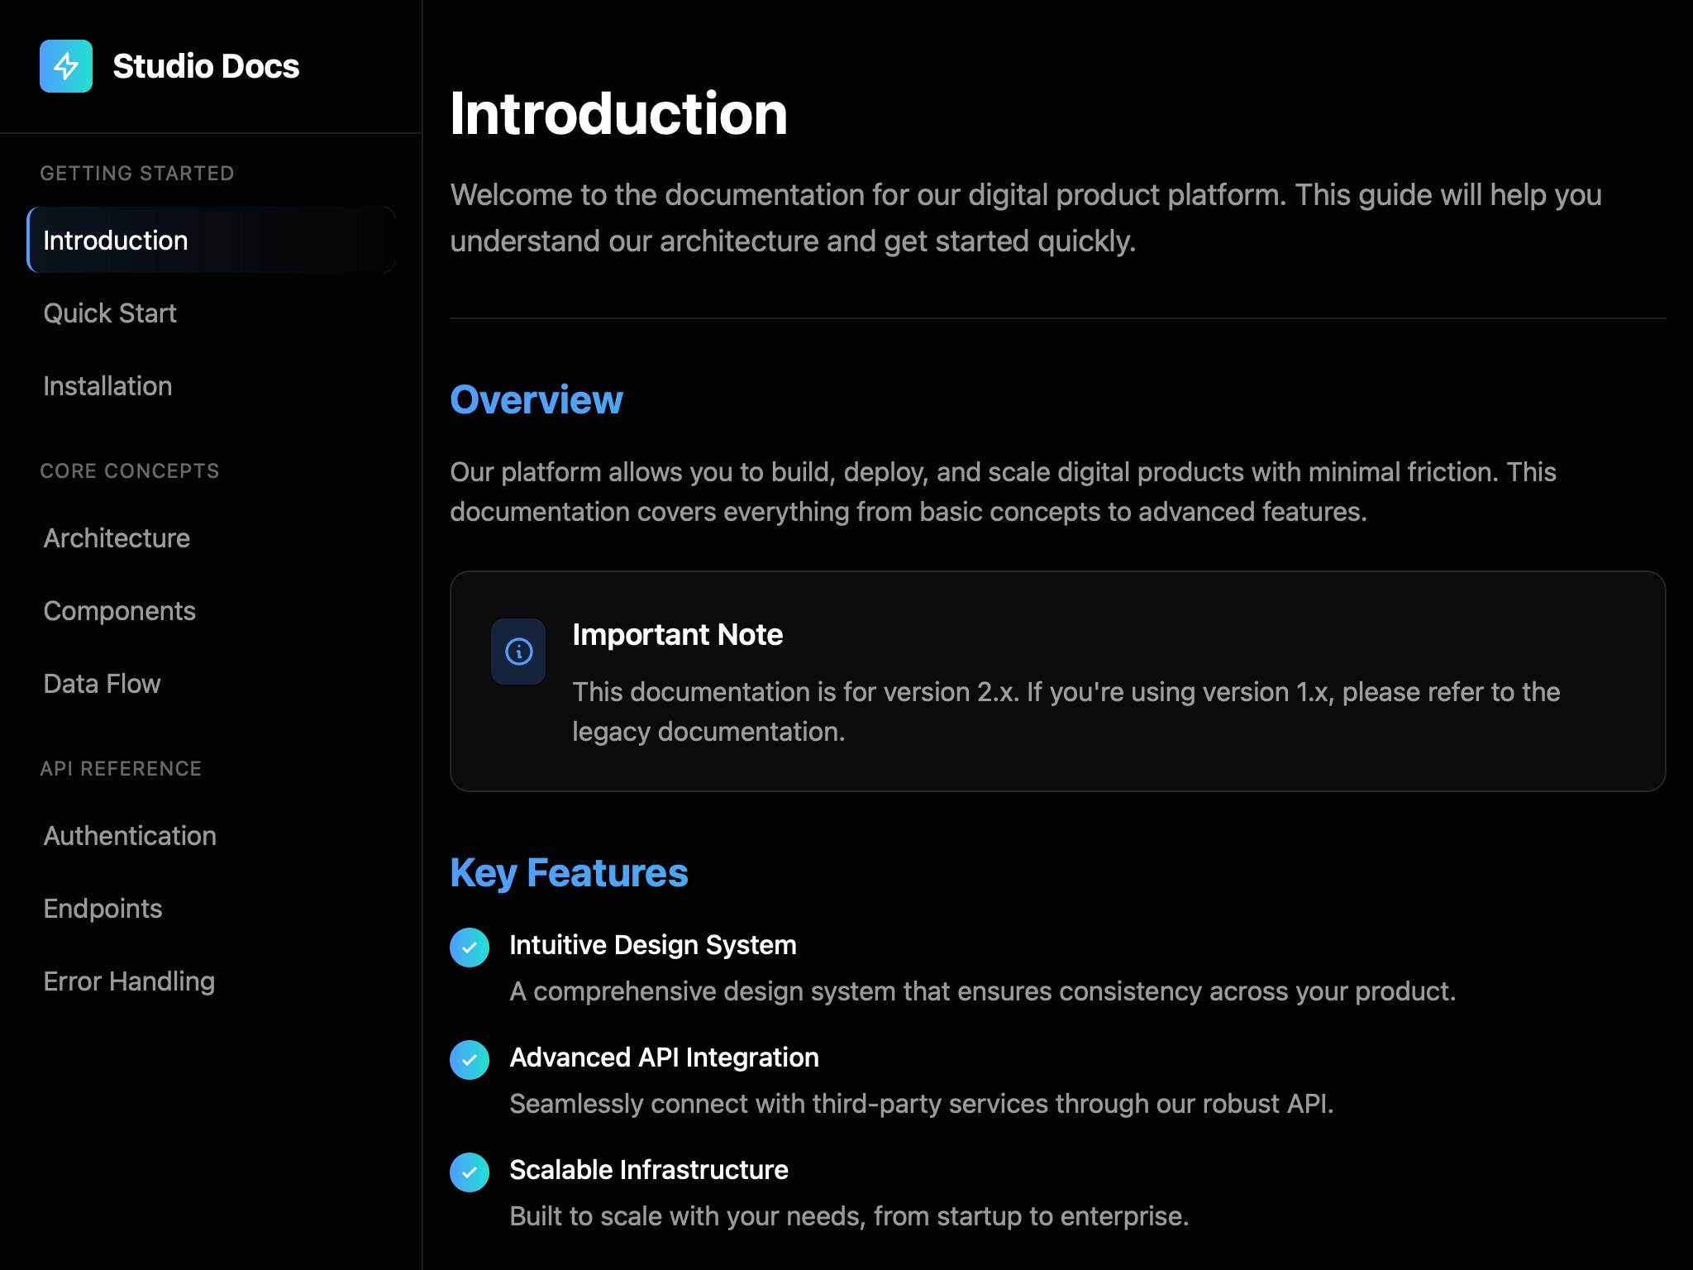Click the info icon in the Important Note box
Image resolution: width=1693 pixels, height=1270 pixels.
click(x=518, y=652)
